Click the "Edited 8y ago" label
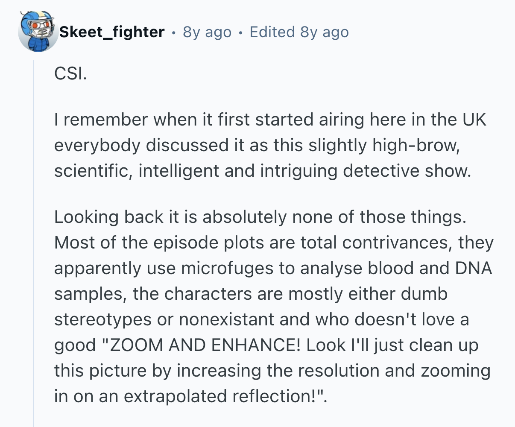Viewport: 515px width, 427px height. tap(299, 32)
